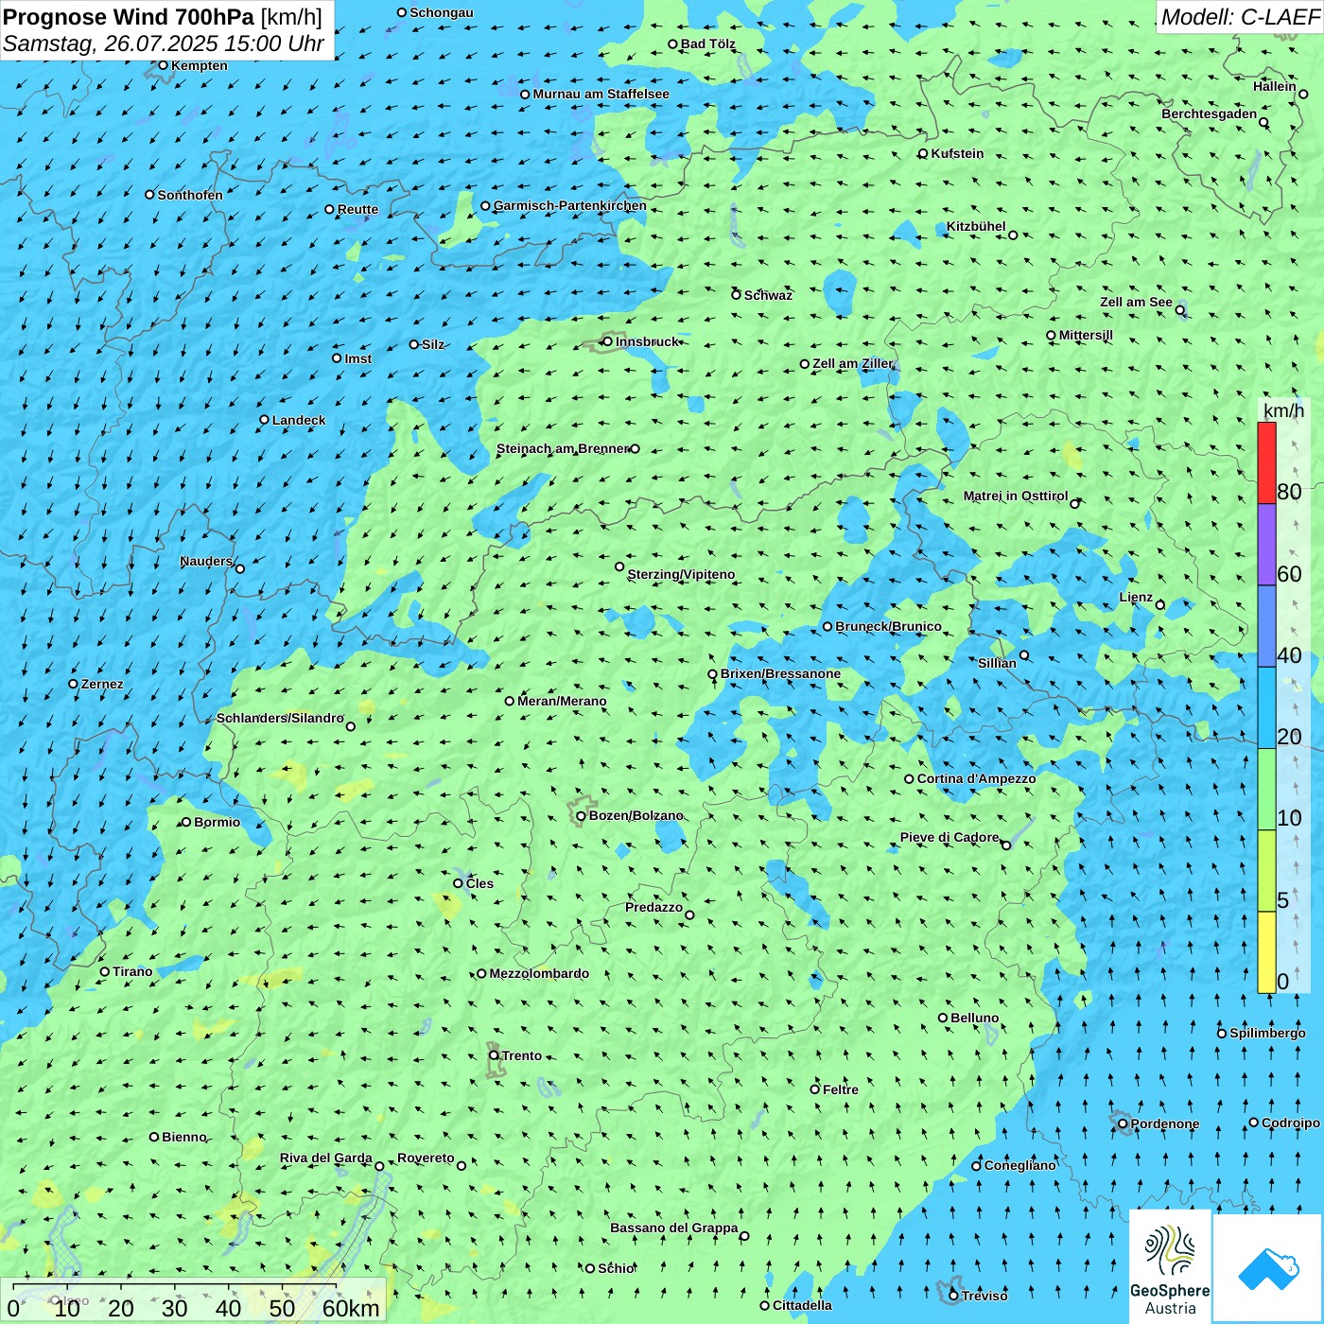Click the 'Kitzbühel' label
The width and height of the screenshot is (1324, 1324).
tap(976, 226)
